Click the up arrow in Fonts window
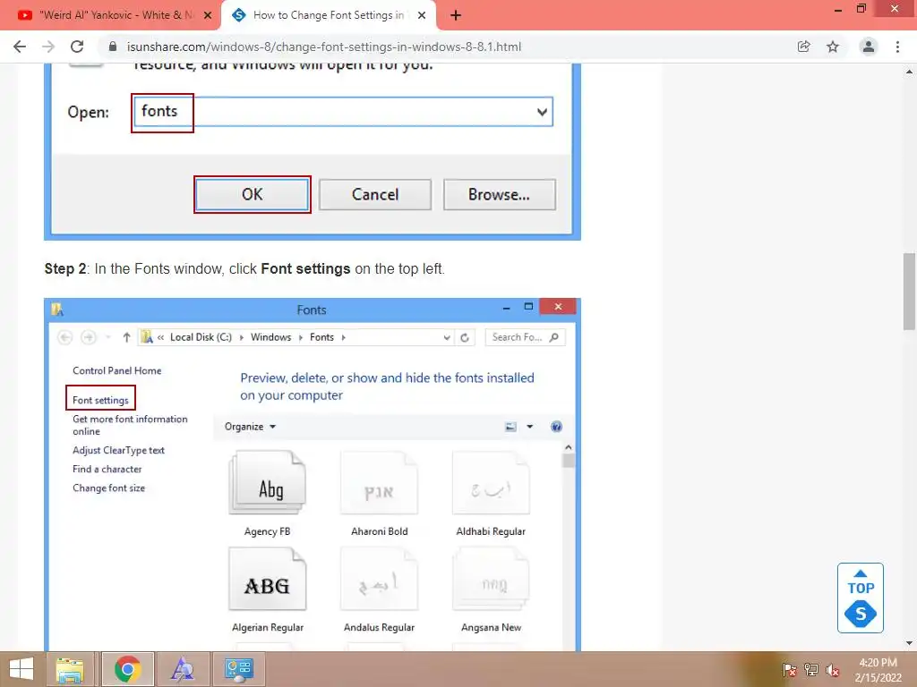The image size is (917, 687). 126,337
